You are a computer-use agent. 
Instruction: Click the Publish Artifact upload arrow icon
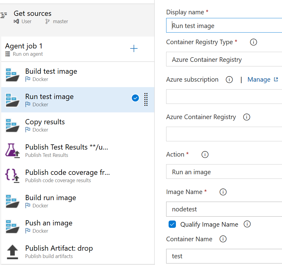point(12,252)
